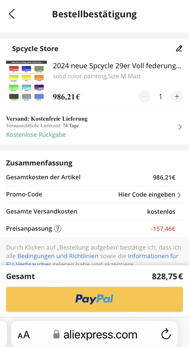Open the product title '2024 neue Spcycle 29er'
The image size is (189, 347).
click(x=117, y=66)
